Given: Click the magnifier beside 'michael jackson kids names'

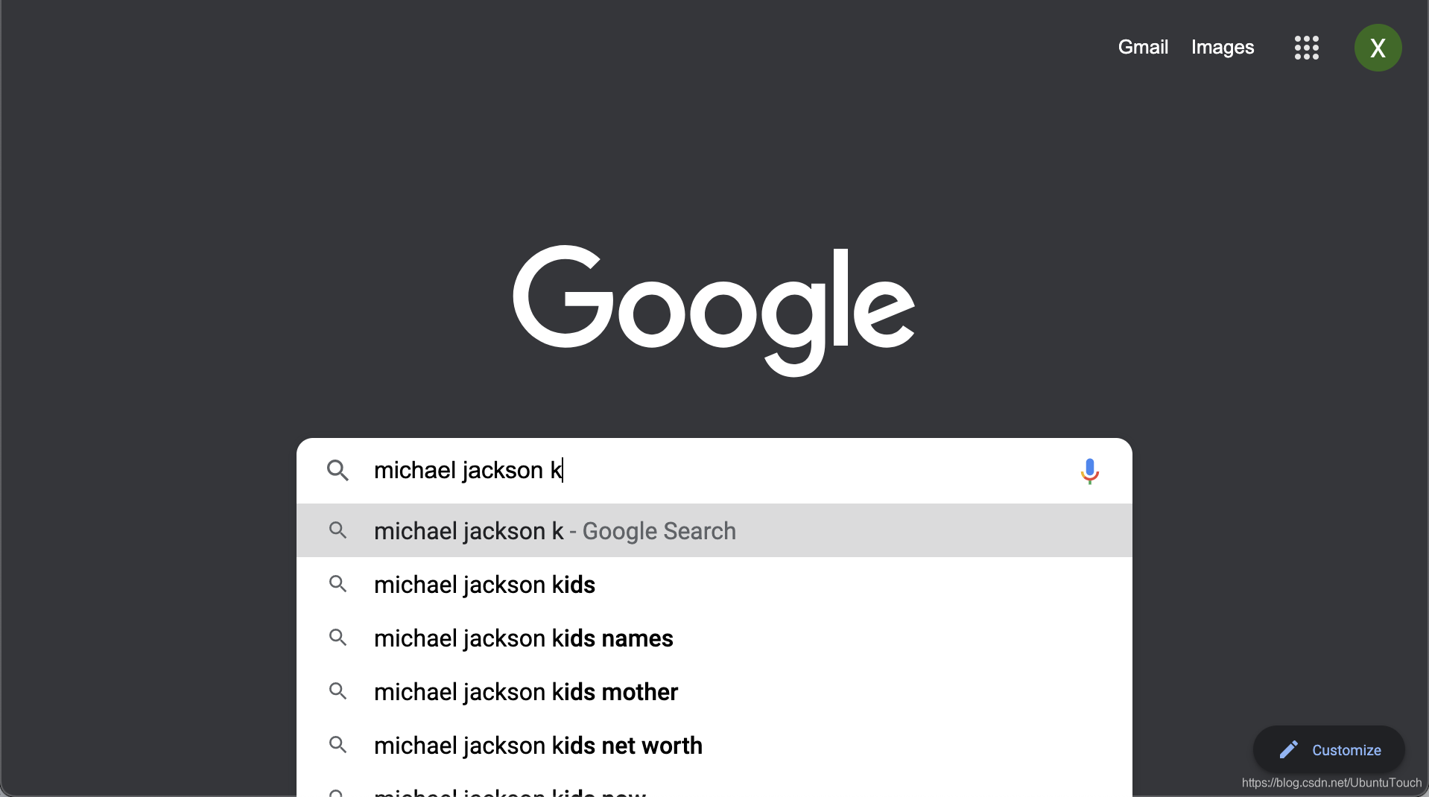Looking at the screenshot, I should (x=338, y=639).
